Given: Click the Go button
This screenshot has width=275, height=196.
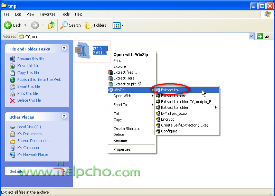Looking at the screenshot, I should point(263,36).
